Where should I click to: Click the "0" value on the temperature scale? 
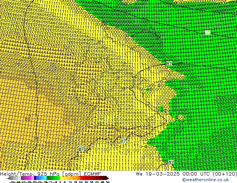[60, 182]
